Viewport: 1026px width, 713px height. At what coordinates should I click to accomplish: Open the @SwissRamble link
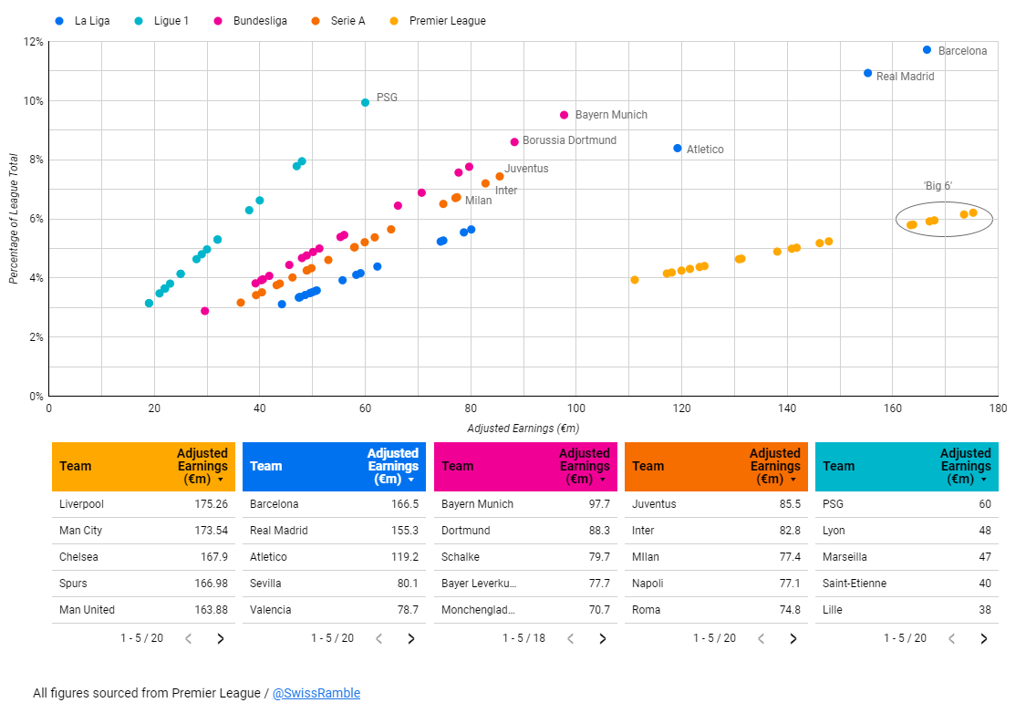(x=316, y=693)
